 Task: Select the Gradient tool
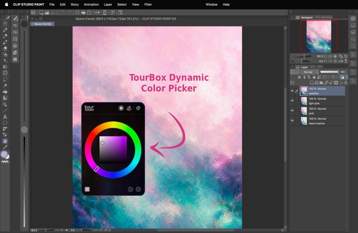(x=5, y=98)
